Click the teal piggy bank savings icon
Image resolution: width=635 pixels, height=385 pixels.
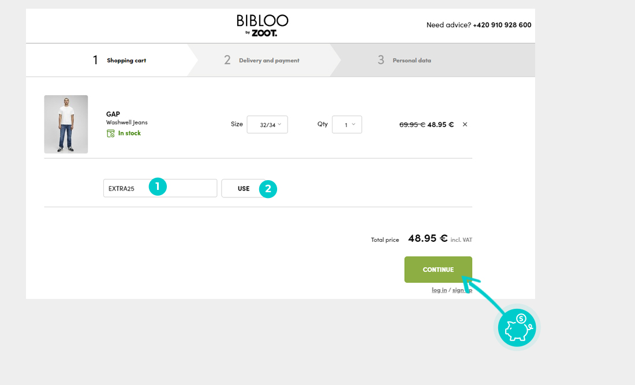(x=517, y=327)
